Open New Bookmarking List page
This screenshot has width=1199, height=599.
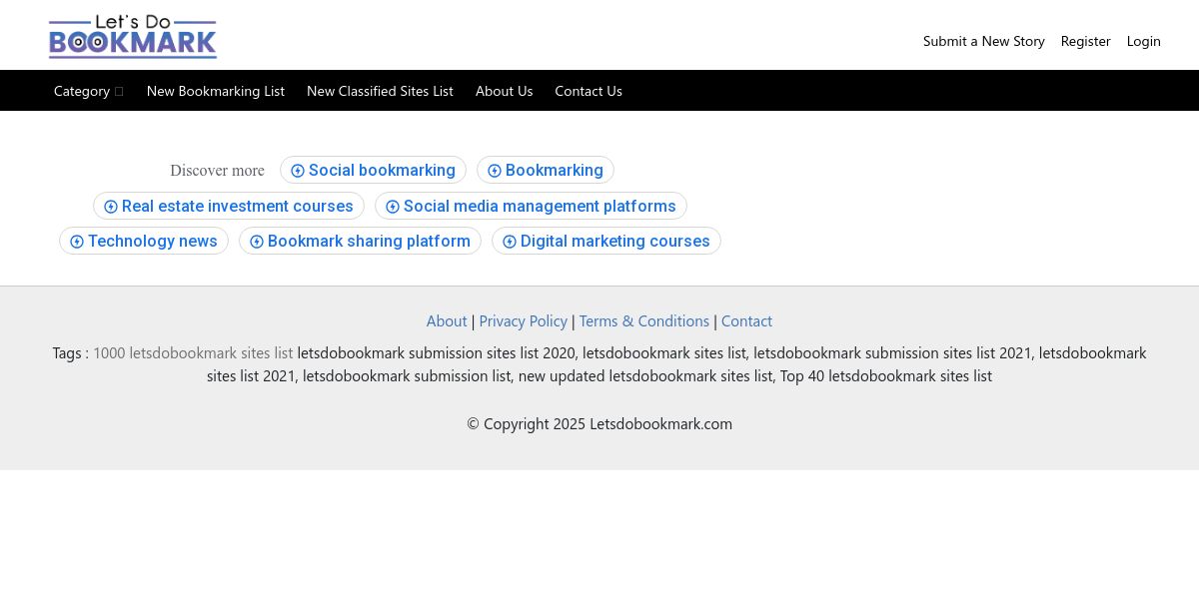pyautogui.click(x=216, y=91)
